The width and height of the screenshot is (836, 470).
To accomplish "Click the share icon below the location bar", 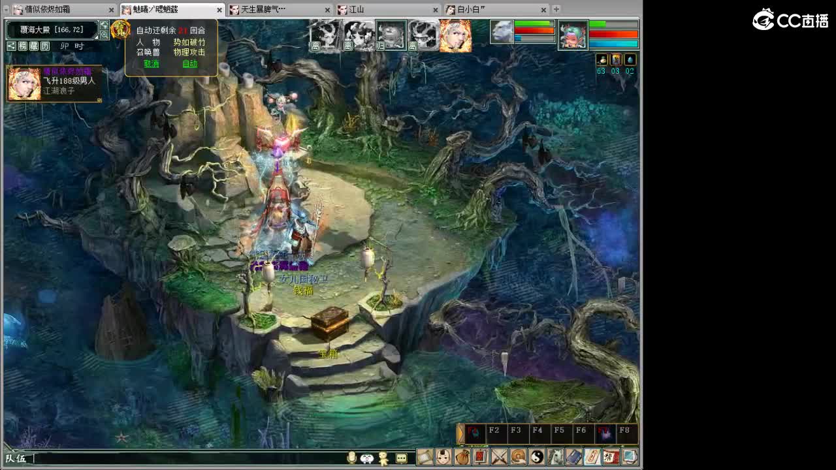I will coord(11,46).
